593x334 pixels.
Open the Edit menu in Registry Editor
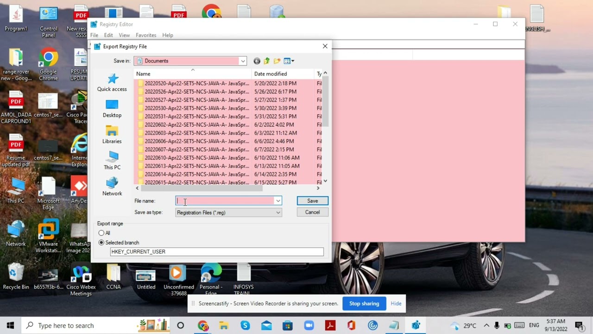(108, 35)
